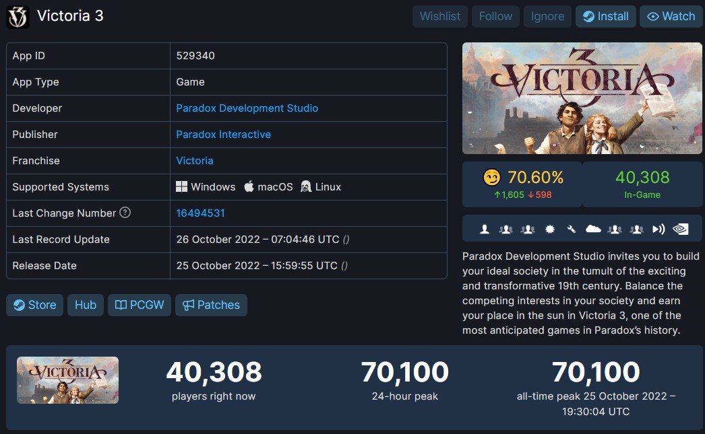This screenshot has height=434, width=705.
Task: Open the Hub button
Action: pos(86,305)
